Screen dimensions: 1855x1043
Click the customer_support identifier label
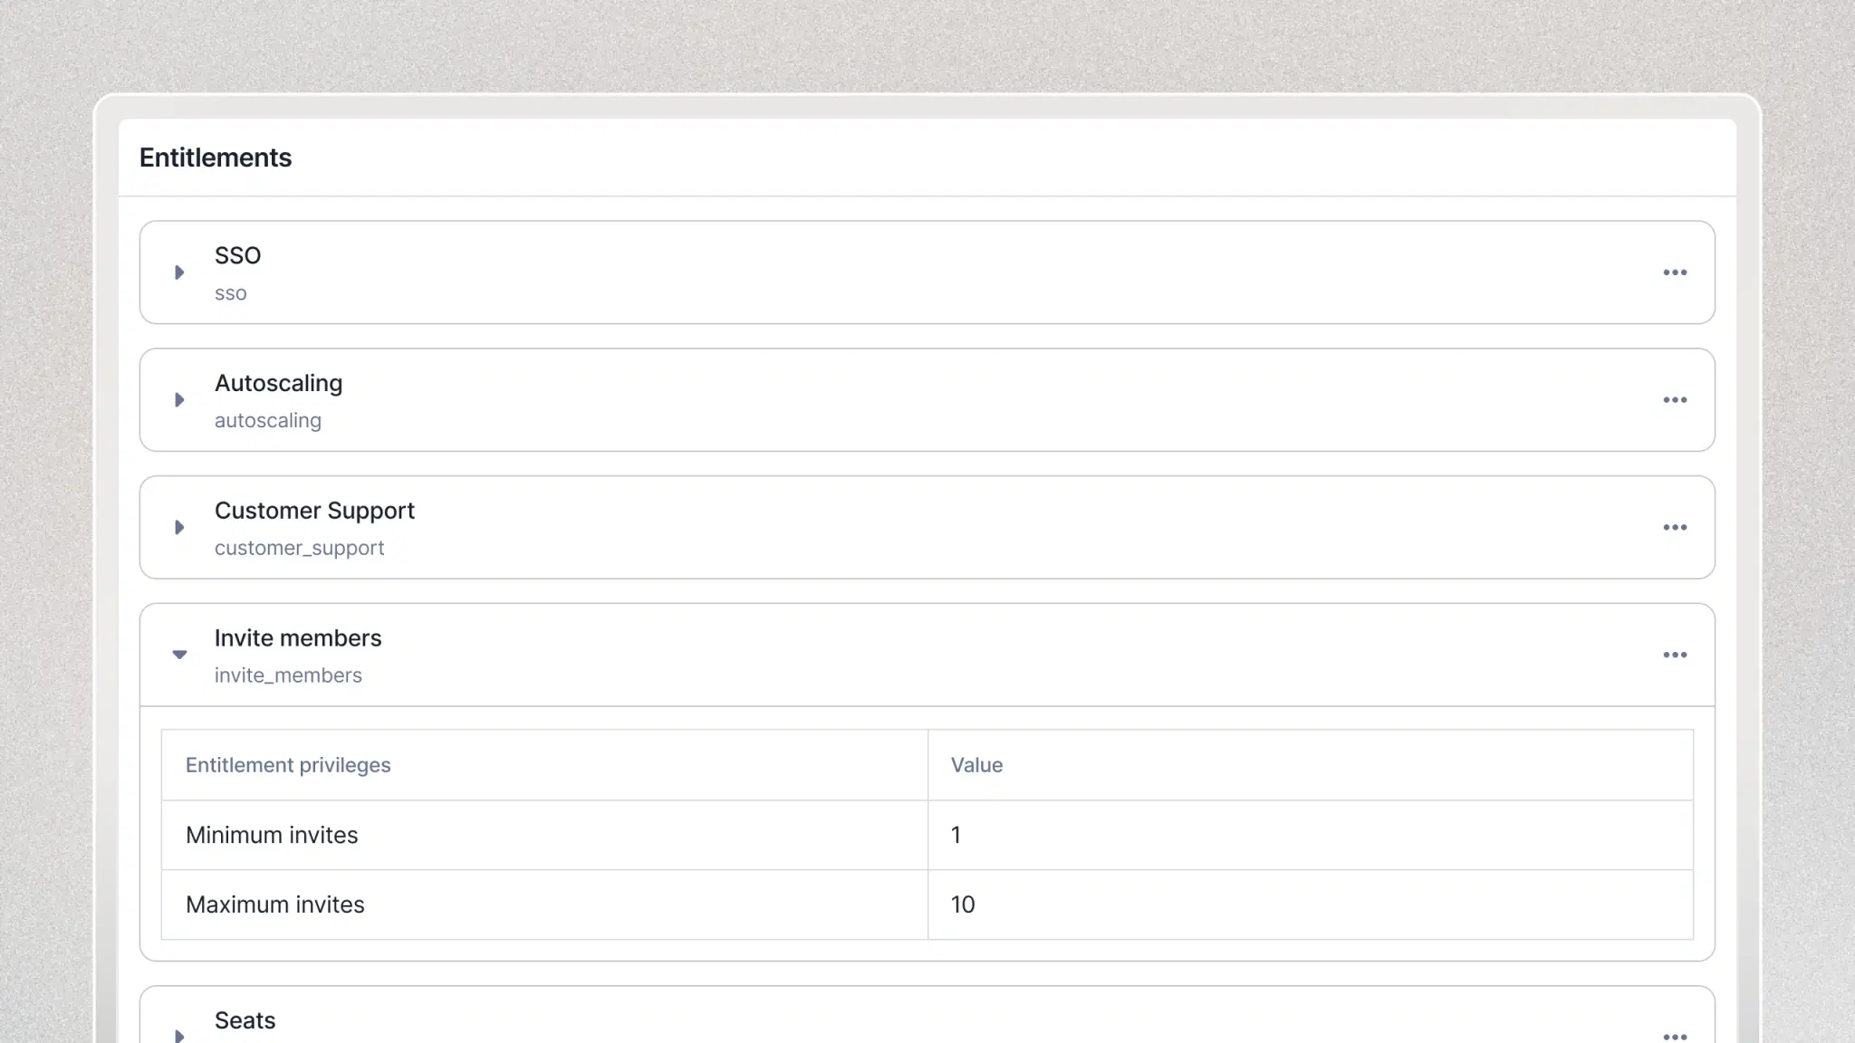pos(299,548)
